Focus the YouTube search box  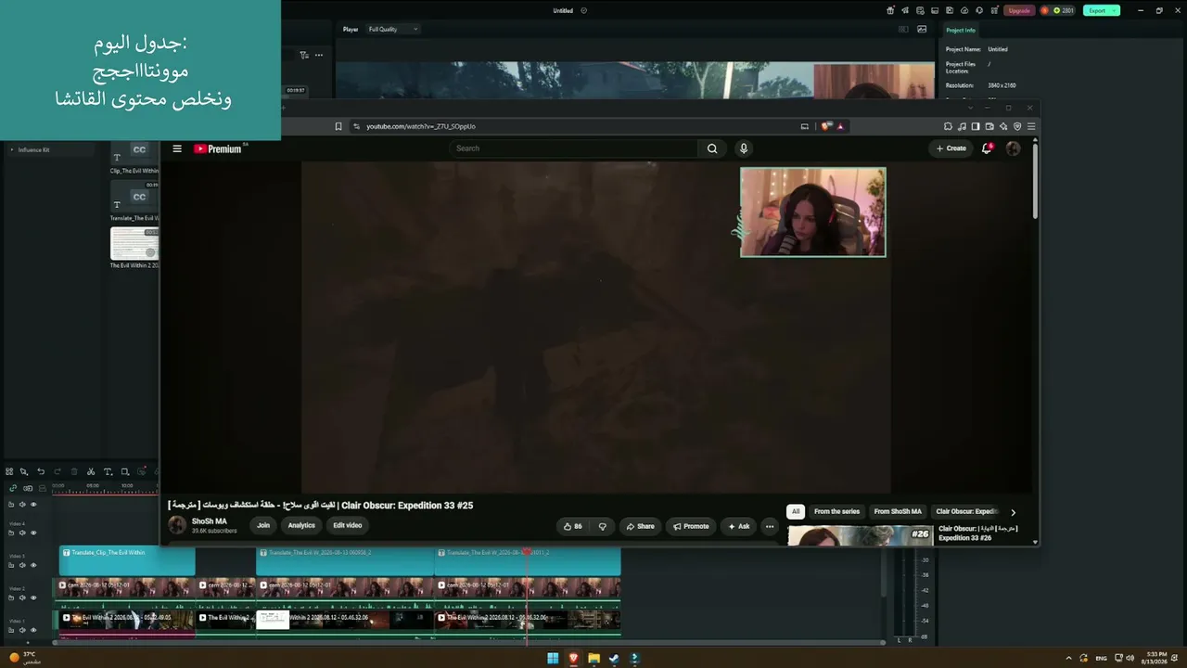[574, 148]
